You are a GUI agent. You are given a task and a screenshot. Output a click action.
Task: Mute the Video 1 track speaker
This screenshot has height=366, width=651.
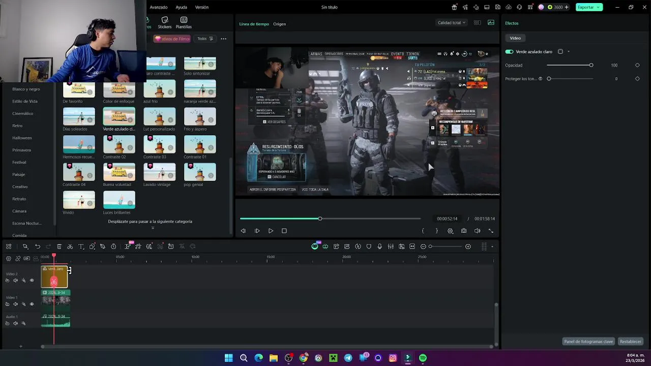click(x=15, y=304)
